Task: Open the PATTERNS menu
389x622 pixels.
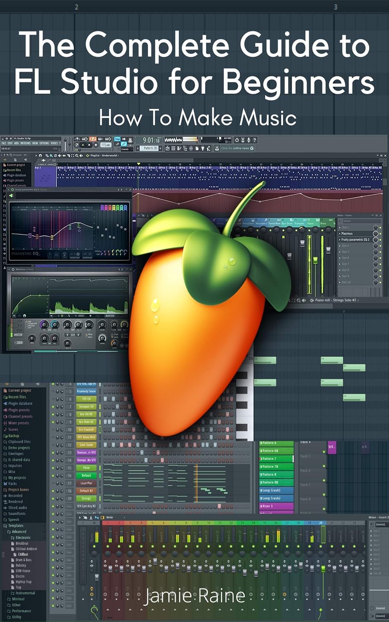Action: 25,143
